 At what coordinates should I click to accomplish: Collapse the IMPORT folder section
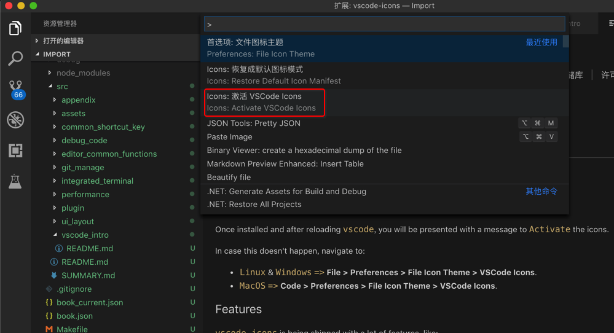[37, 54]
